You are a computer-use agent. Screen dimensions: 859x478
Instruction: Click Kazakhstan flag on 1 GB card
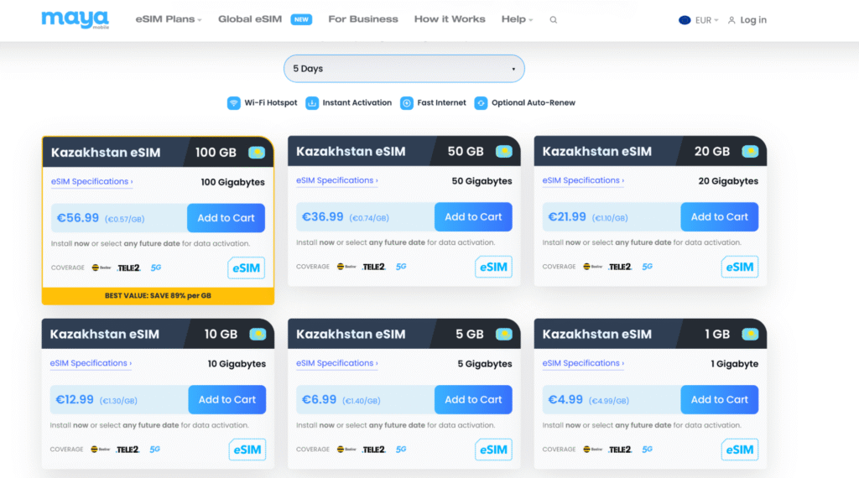(x=750, y=334)
